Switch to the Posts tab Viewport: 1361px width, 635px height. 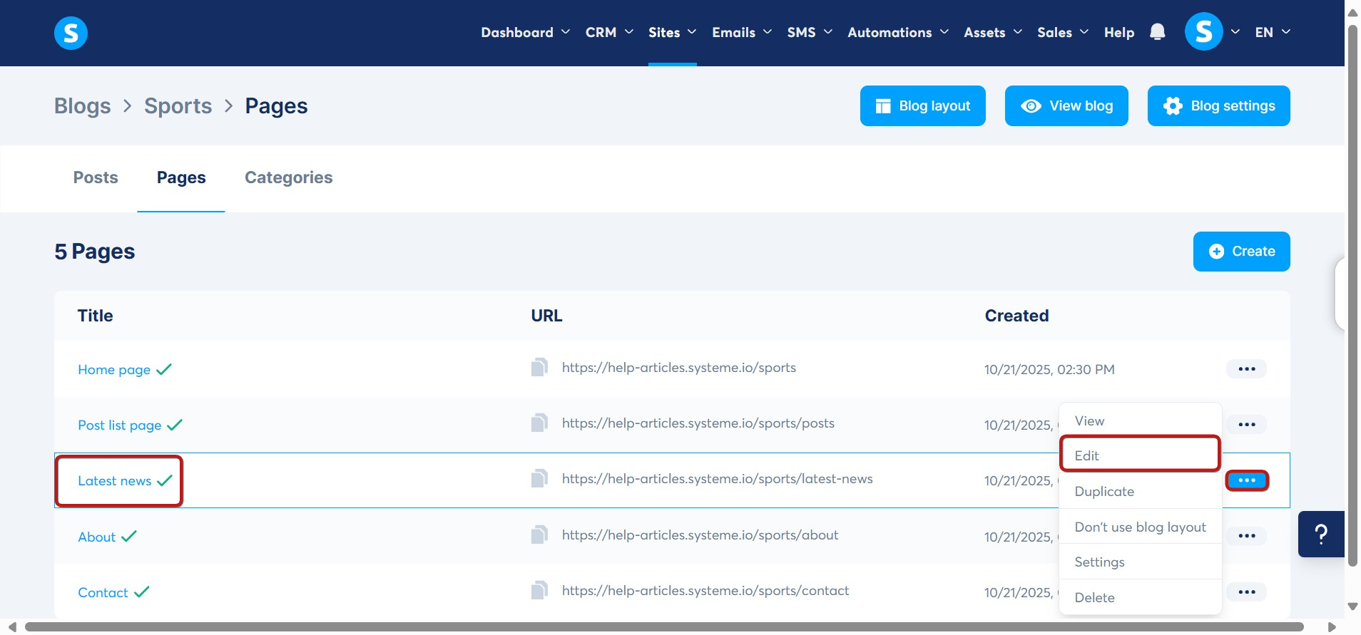pyautogui.click(x=96, y=177)
